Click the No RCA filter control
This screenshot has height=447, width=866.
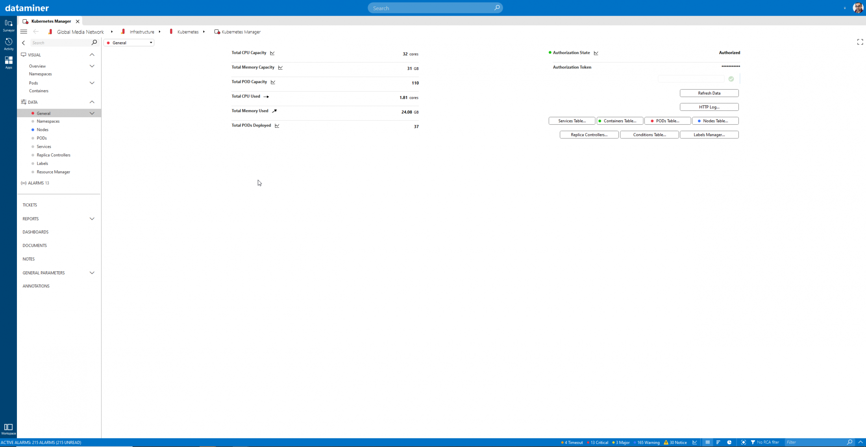tap(765, 442)
